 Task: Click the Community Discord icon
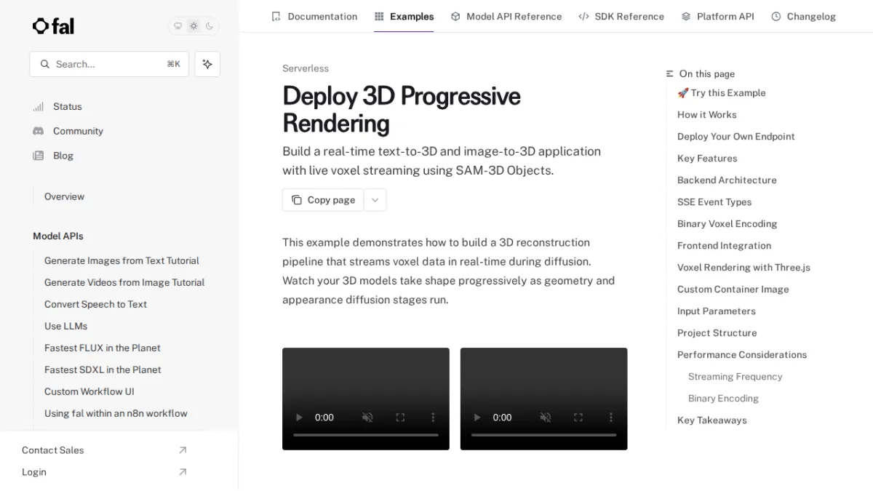pos(39,131)
